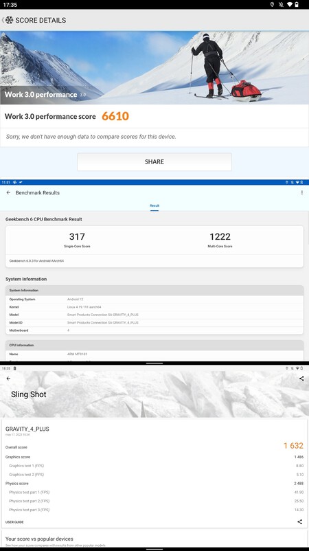
Task: Open the Your score vs popular devices section
Action: 154,540
